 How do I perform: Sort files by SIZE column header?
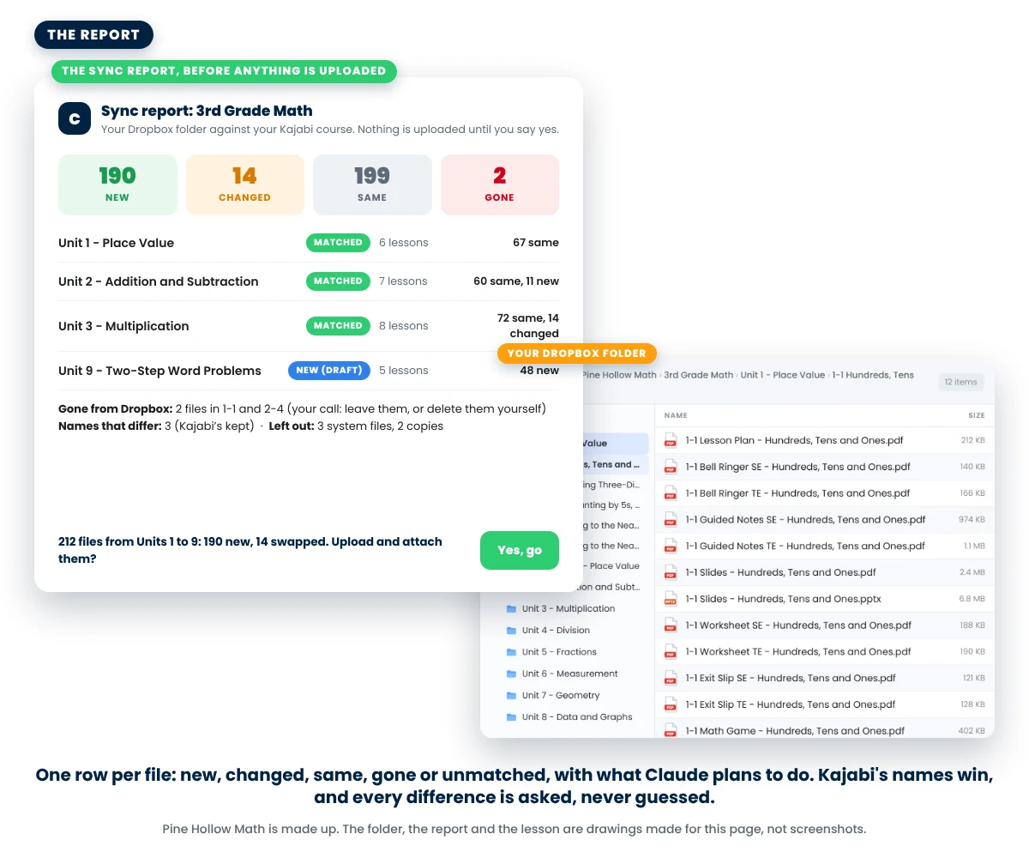click(977, 415)
